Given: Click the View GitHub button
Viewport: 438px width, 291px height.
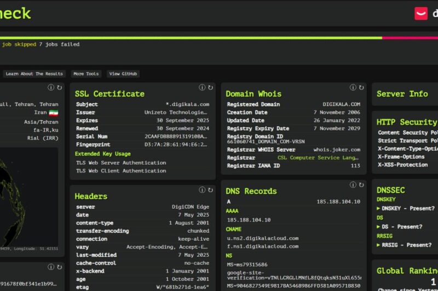Looking at the screenshot, I should tap(123, 74).
